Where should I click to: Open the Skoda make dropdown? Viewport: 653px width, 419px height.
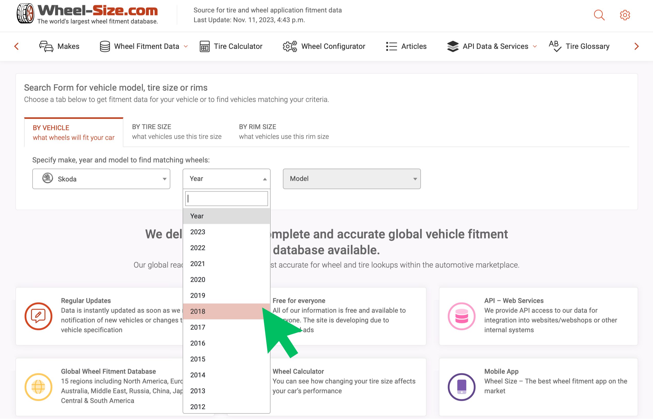(x=101, y=179)
